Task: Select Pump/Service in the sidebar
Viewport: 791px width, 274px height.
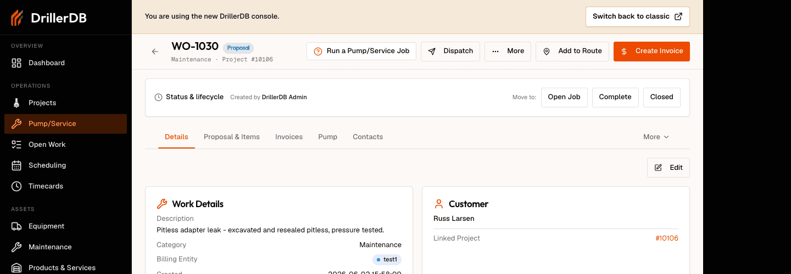Action: 65,124
